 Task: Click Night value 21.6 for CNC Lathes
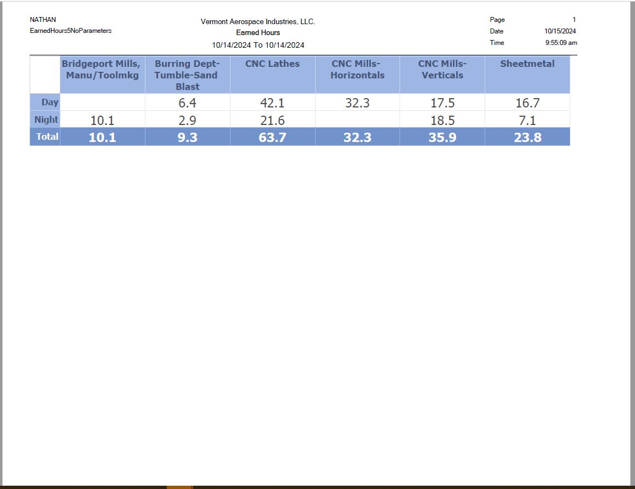273,120
